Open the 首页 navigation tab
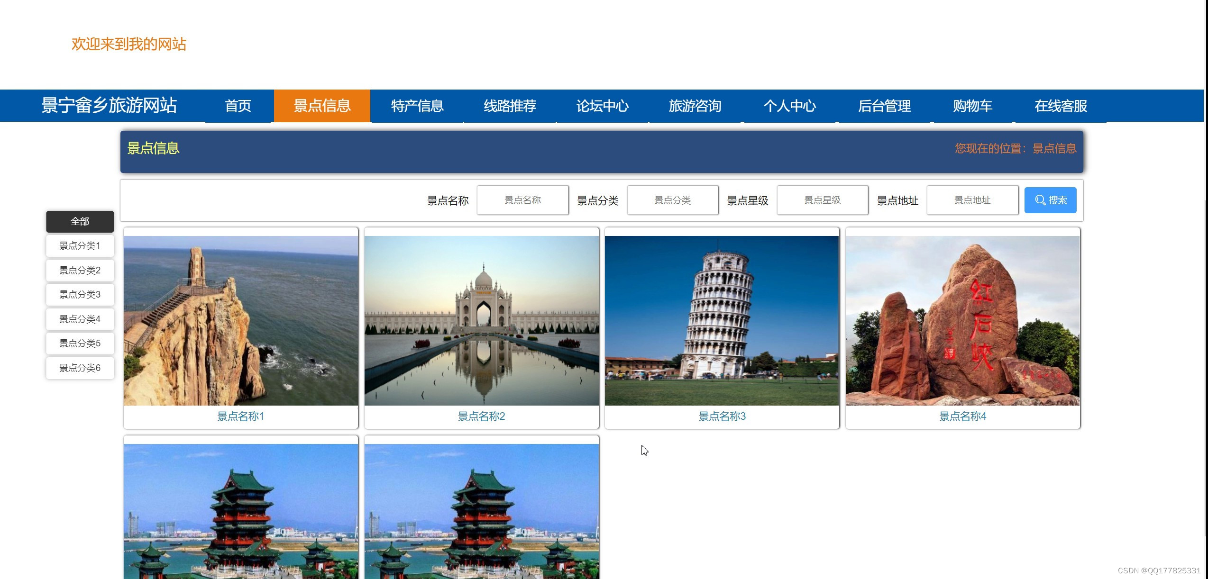The image size is (1208, 579). 238,106
